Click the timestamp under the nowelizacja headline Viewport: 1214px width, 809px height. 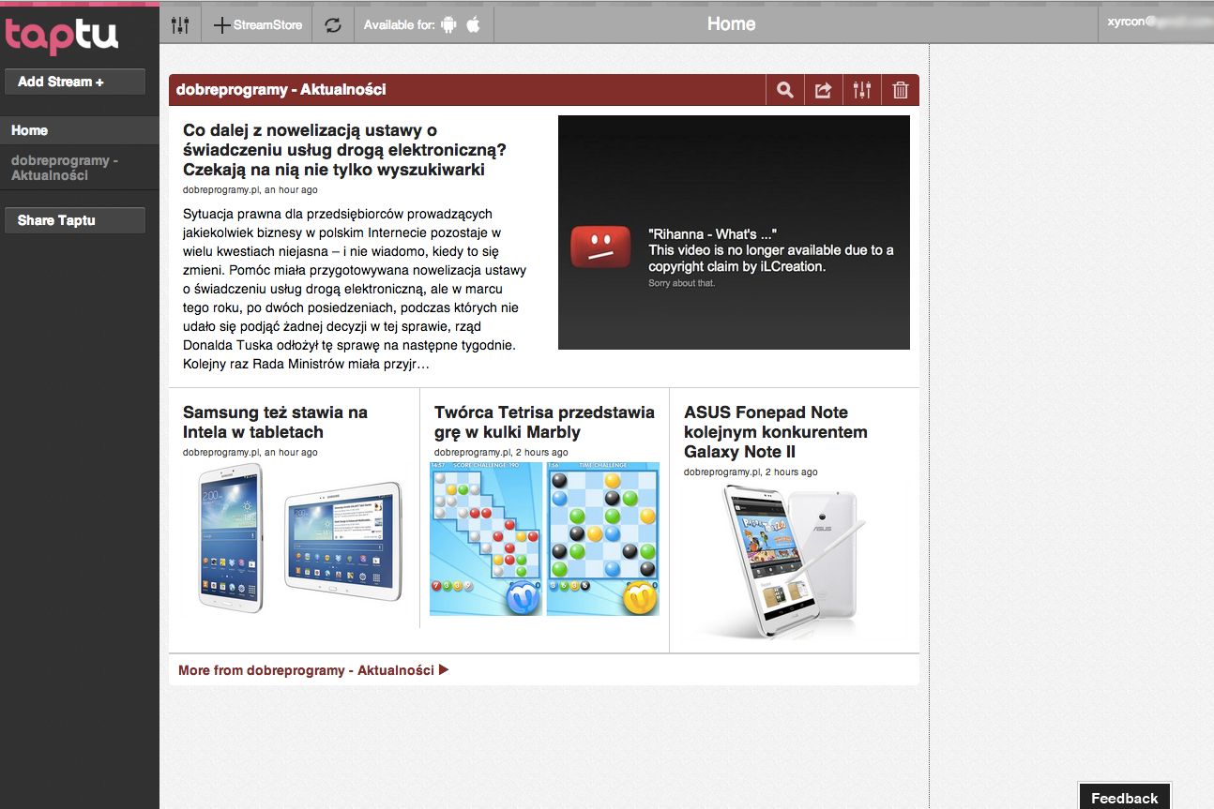(250, 189)
